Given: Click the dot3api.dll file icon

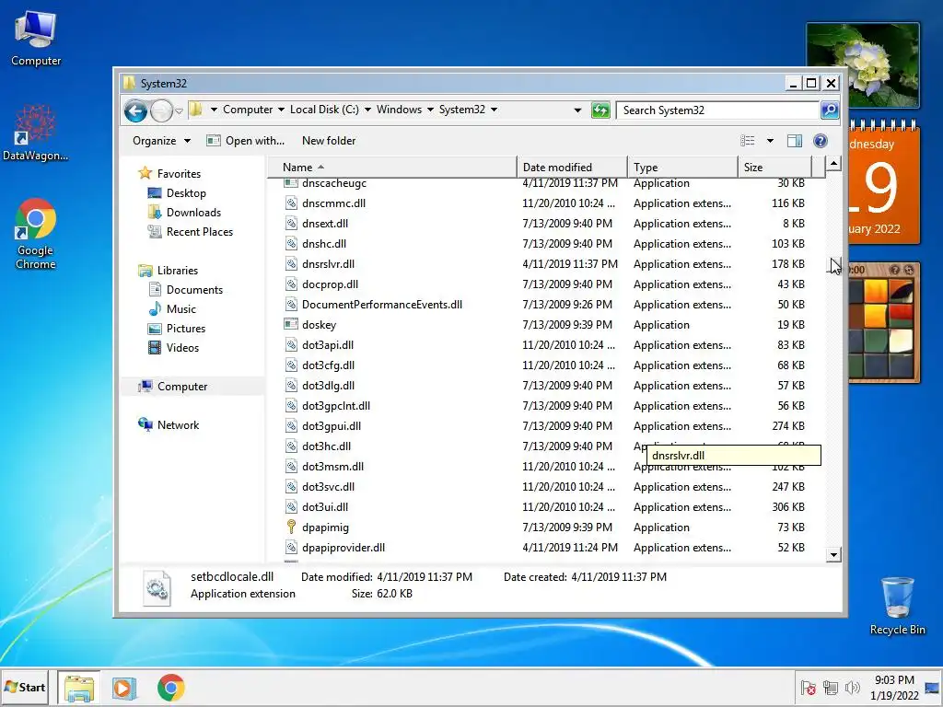Looking at the screenshot, I should click(291, 345).
